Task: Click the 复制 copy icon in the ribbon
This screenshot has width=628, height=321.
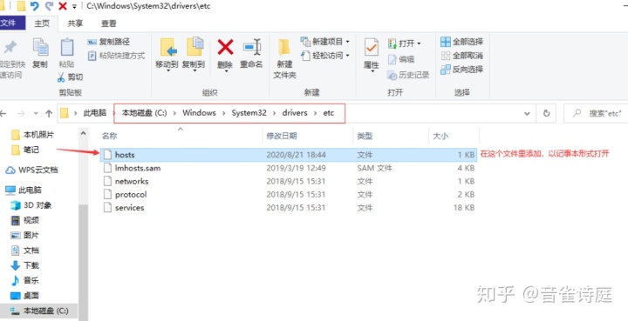Action: 40,47
